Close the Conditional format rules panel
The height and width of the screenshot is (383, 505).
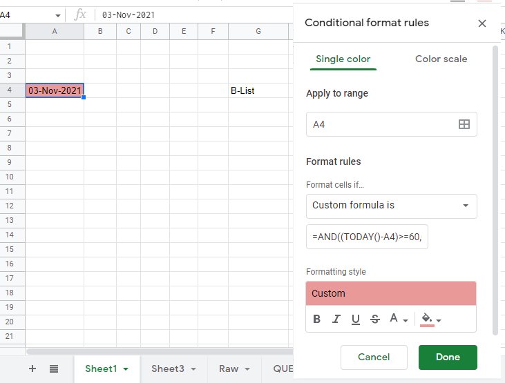pos(482,23)
